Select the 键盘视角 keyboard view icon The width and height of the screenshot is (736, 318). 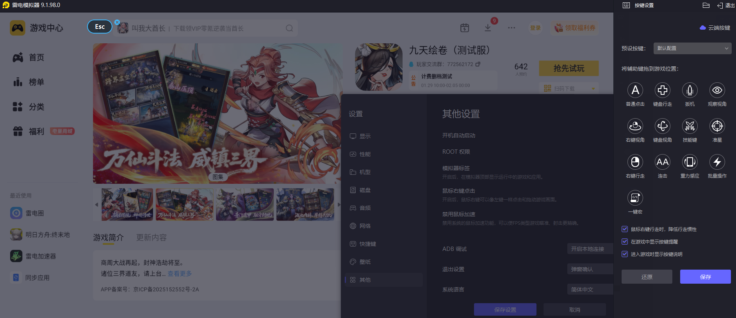click(x=663, y=126)
